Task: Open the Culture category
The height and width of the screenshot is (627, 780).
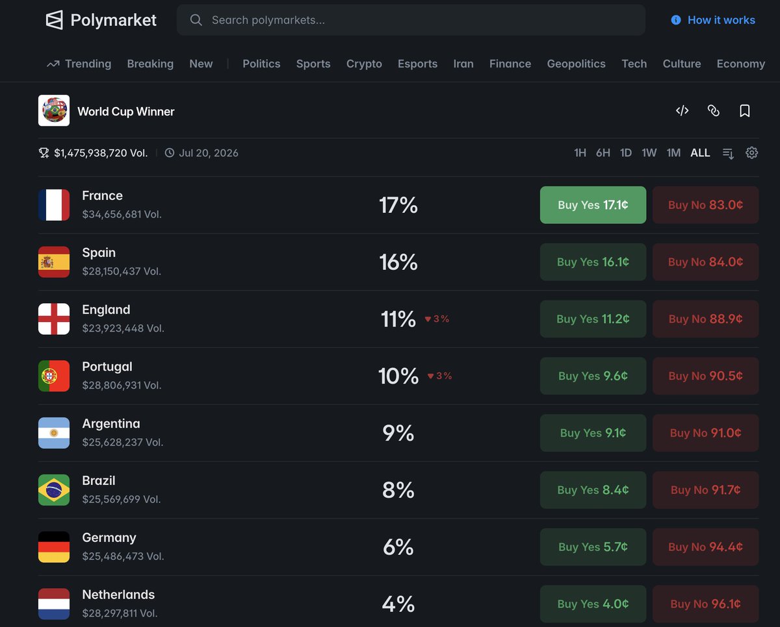Action: (682, 64)
